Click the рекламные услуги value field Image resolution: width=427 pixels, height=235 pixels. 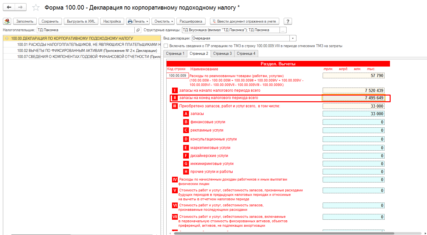coord(353,130)
